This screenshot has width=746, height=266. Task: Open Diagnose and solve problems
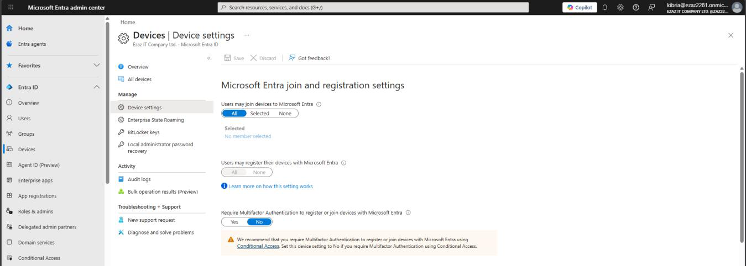[161, 232]
